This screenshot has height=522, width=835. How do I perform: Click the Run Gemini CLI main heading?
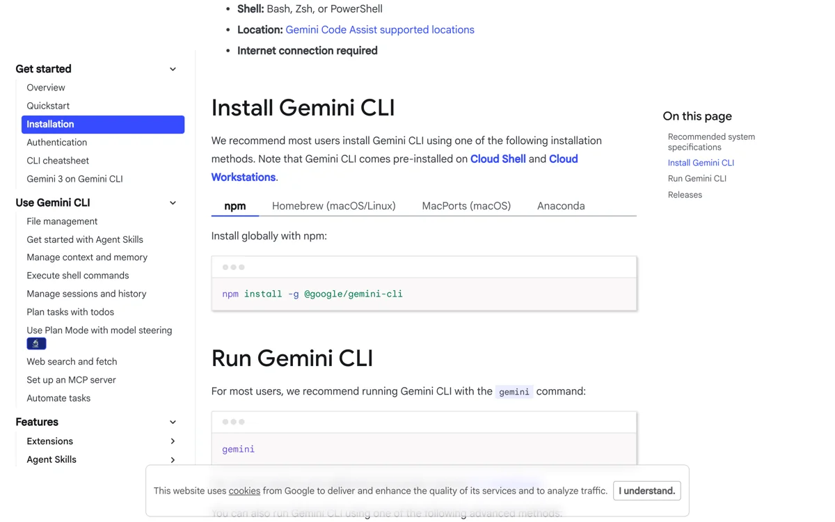(x=292, y=358)
